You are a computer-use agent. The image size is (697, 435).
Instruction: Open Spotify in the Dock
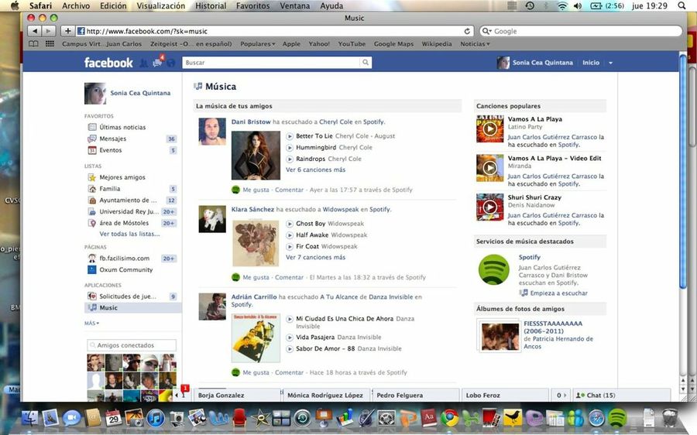pos(617,418)
